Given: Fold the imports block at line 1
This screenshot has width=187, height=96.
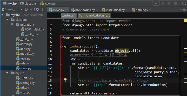Looking at the screenshot, I should [x=61, y=21].
